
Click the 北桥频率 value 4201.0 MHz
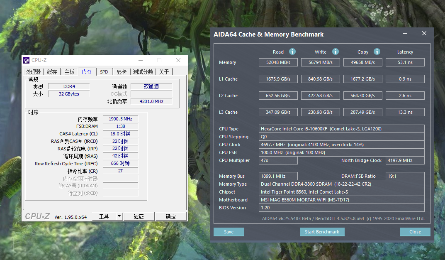(x=151, y=101)
